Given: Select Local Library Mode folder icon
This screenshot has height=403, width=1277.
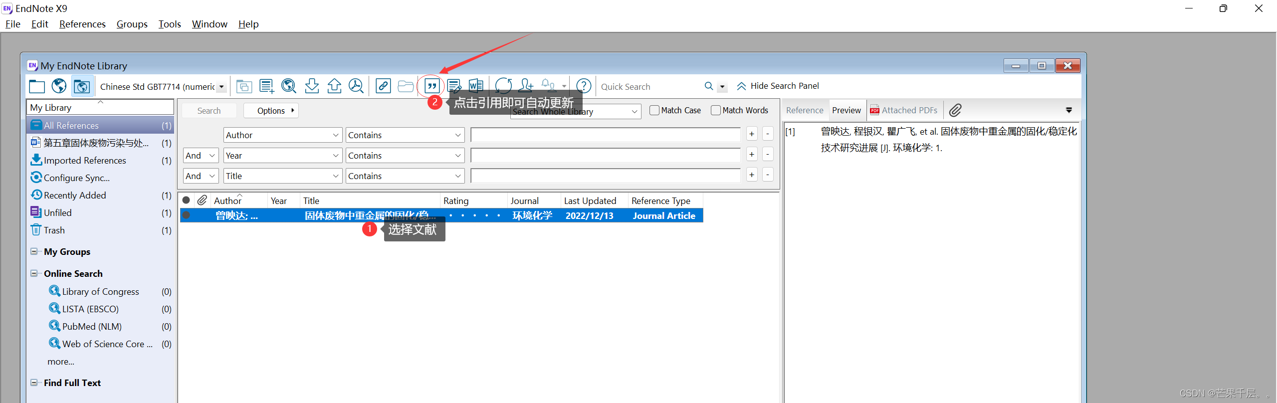Looking at the screenshot, I should (37, 86).
